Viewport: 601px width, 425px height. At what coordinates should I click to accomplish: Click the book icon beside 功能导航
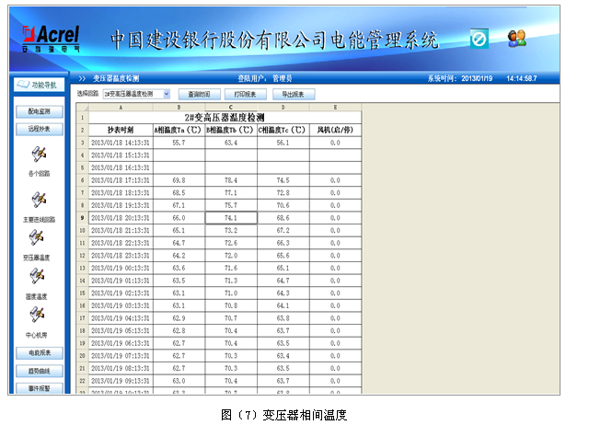click(x=23, y=85)
